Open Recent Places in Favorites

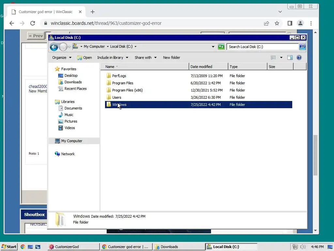(x=72, y=89)
